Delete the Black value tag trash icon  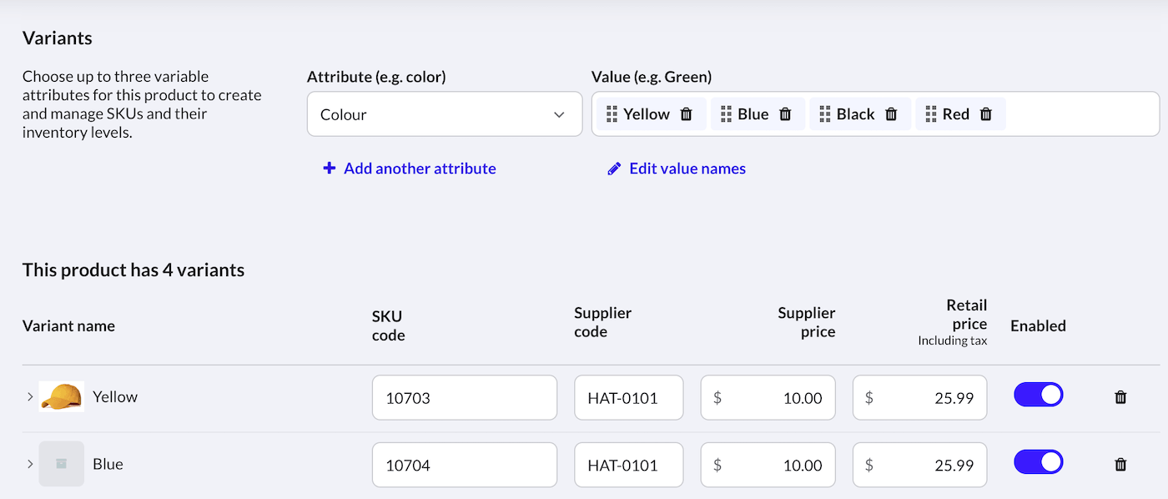891,114
